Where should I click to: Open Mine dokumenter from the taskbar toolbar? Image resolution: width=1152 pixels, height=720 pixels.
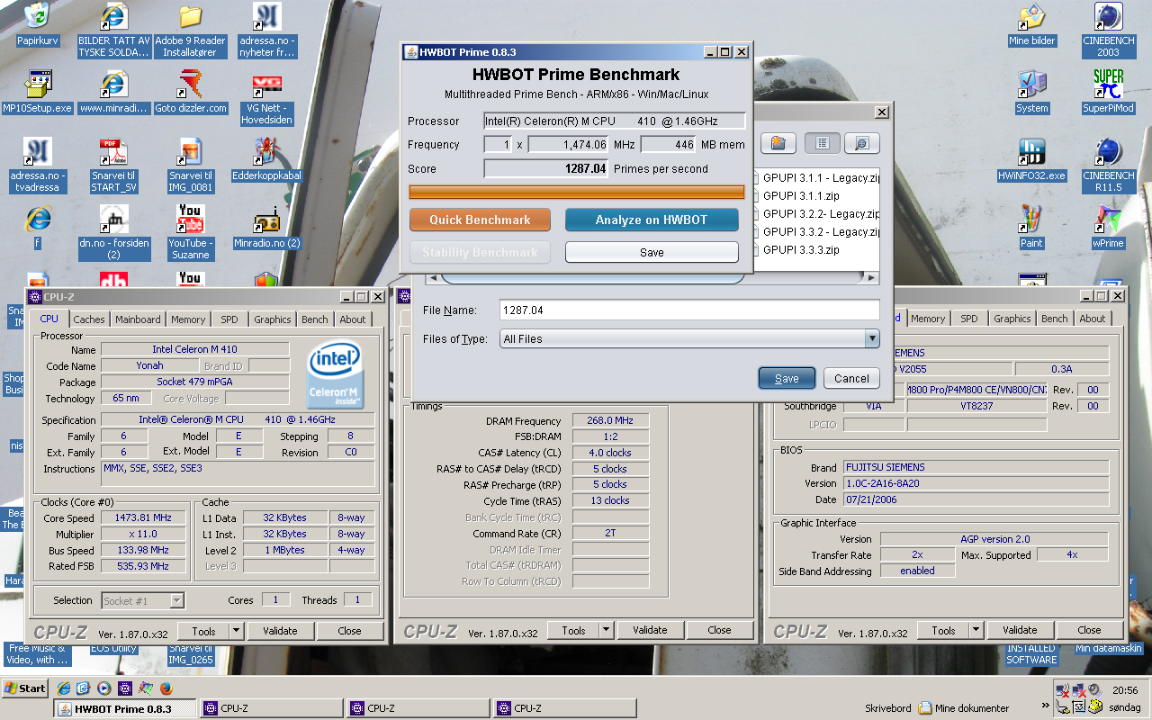(x=965, y=708)
